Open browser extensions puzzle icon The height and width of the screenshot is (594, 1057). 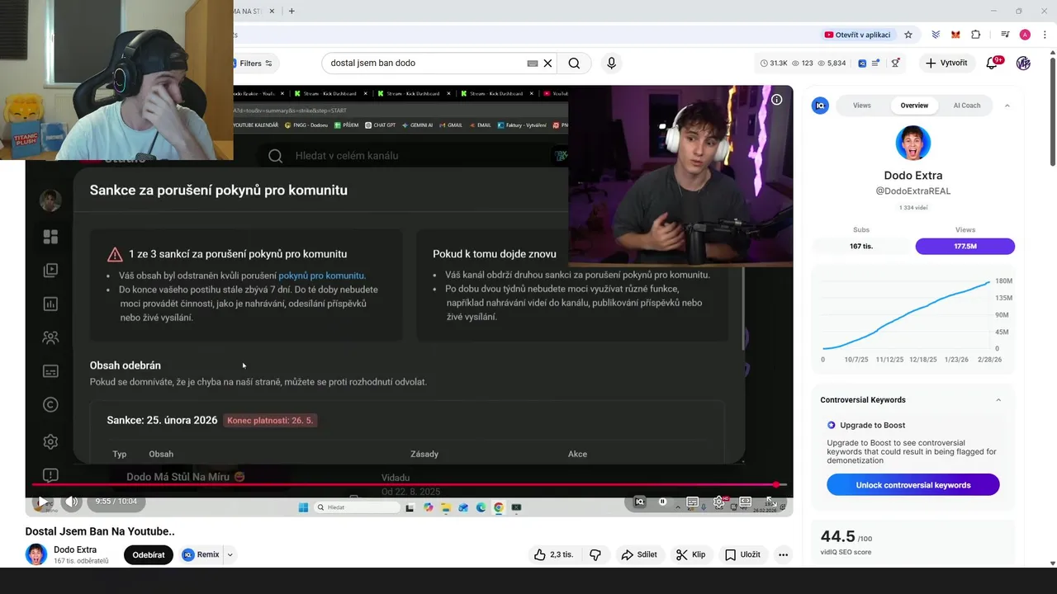coord(976,35)
